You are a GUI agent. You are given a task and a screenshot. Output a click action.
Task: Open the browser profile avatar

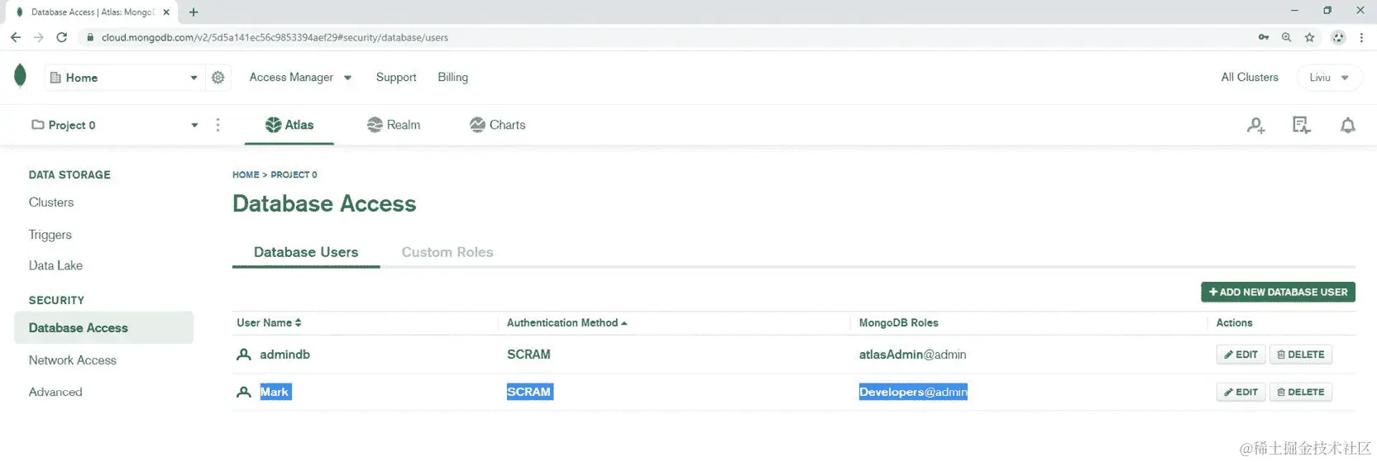(x=1338, y=37)
